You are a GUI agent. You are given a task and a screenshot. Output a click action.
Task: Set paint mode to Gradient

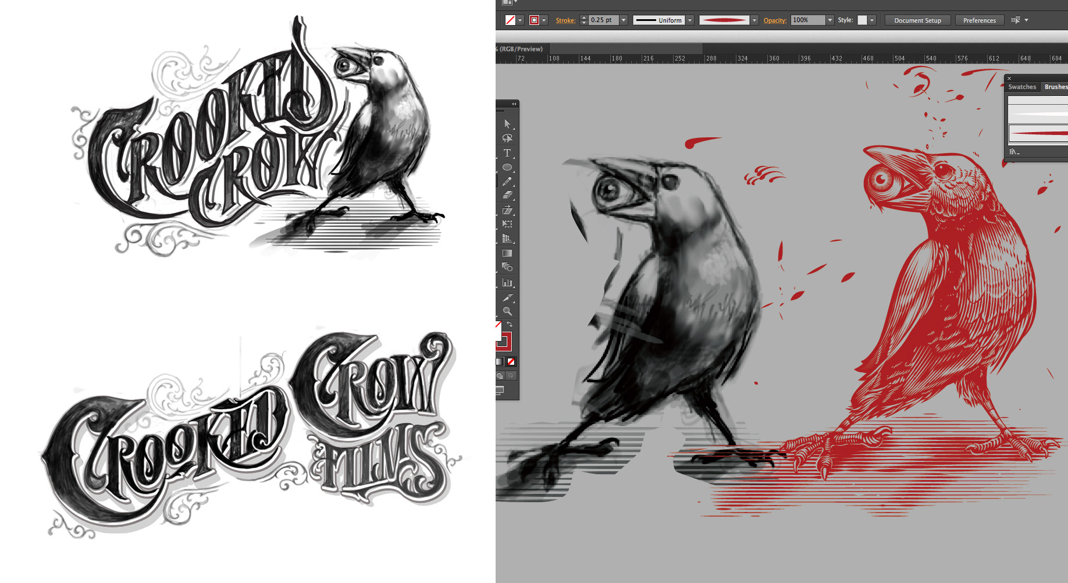pos(500,362)
